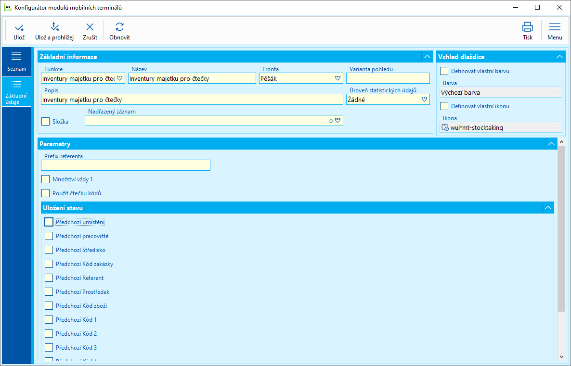Viewport: 571px width, 366px height.
Task: Open the Fronta Pěšák dropdown
Action: (337, 78)
